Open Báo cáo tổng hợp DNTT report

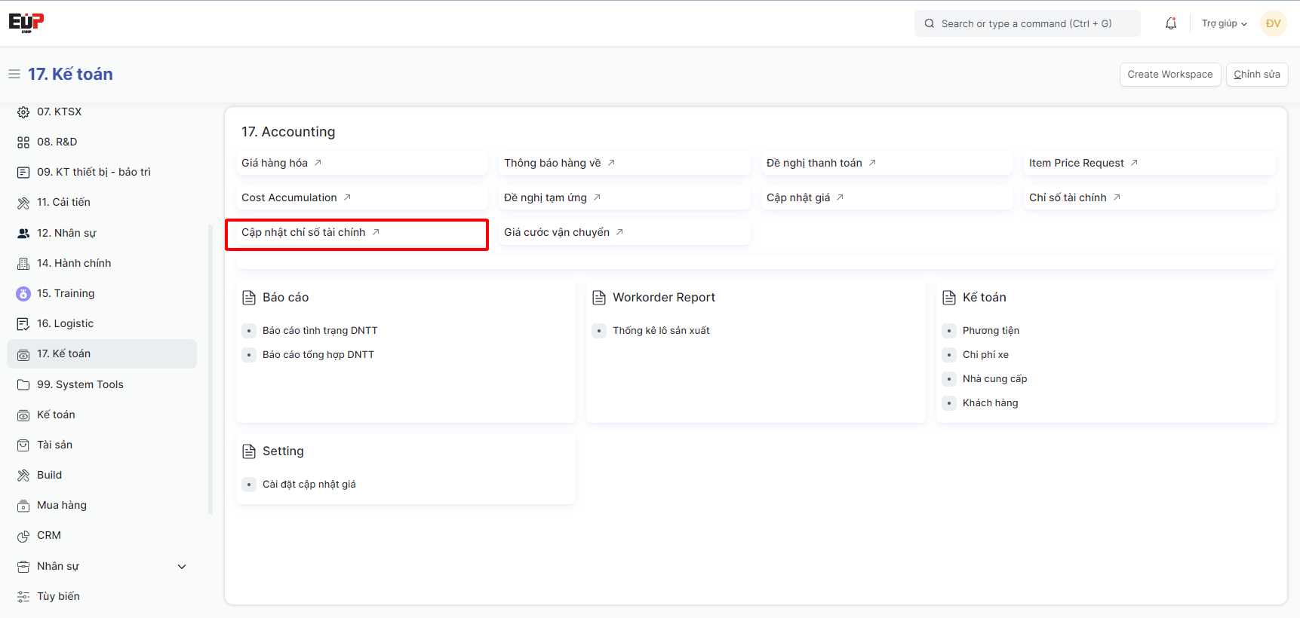318,354
